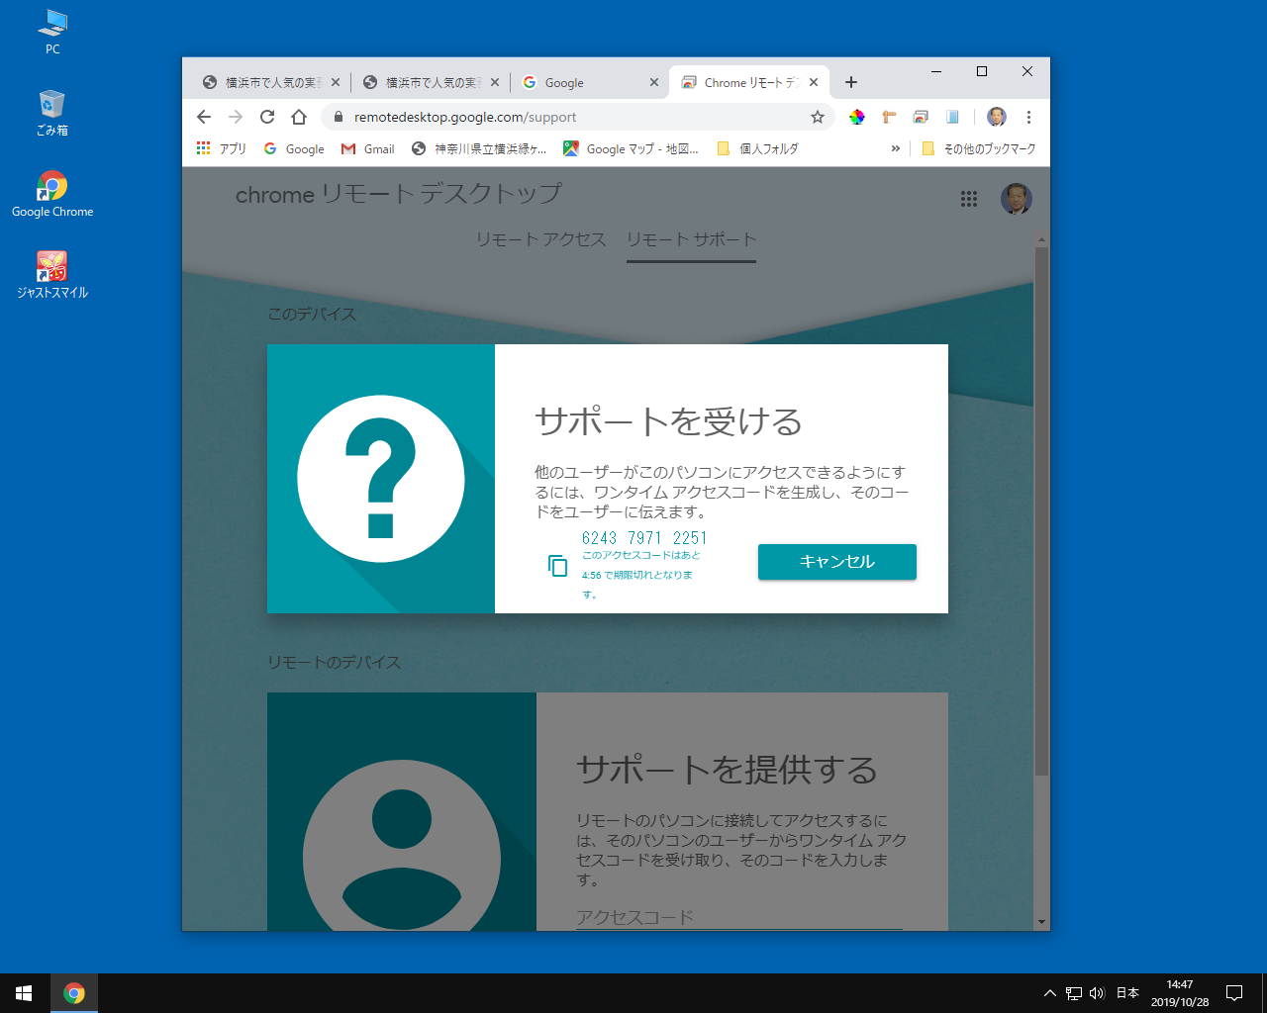Screen dimensions: 1267x1013
Task: Click the キャンセル button
Action: [x=837, y=562]
